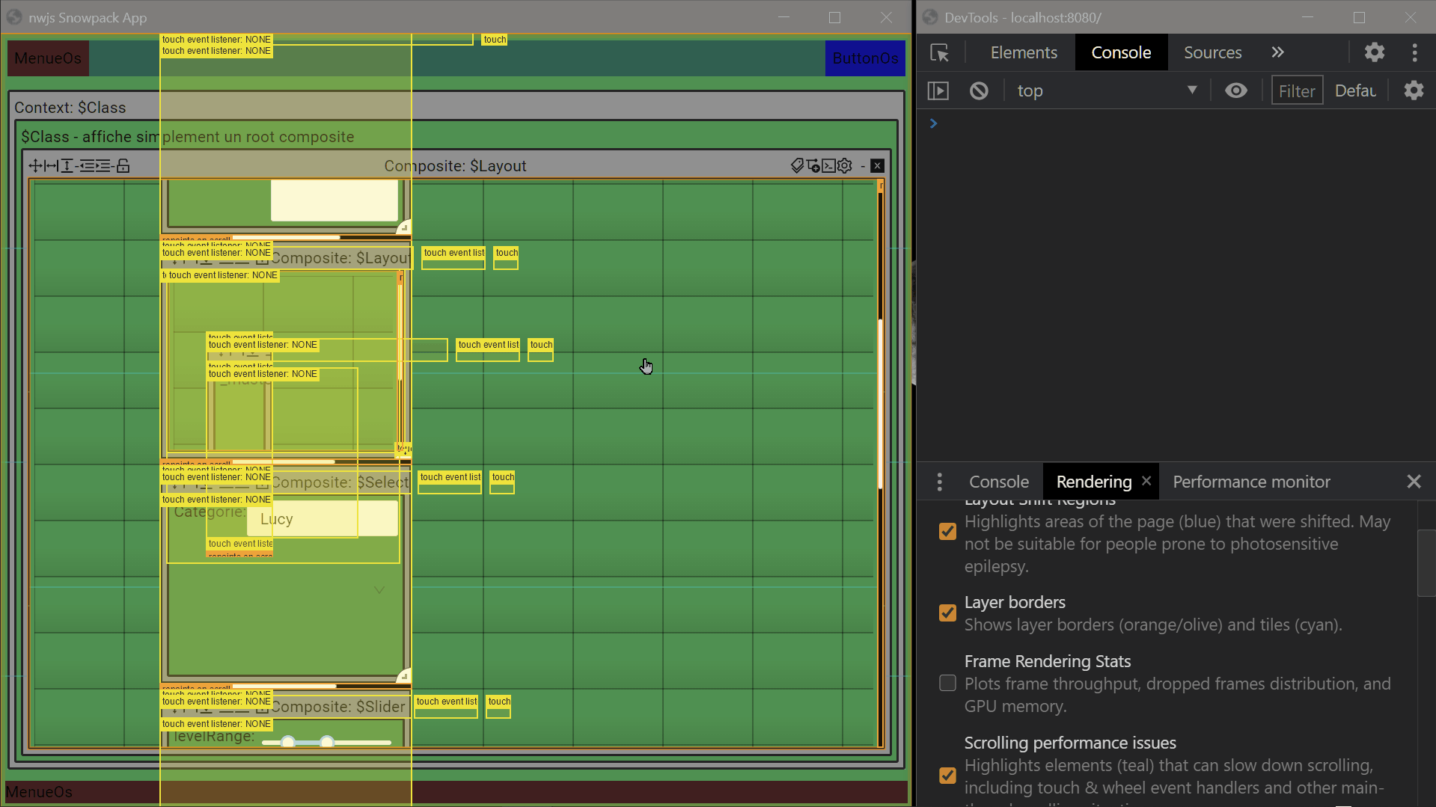This screenshot has width=1436, height=807.
Task: Open the top JavaScript context dropdown
Action: 1107,91
